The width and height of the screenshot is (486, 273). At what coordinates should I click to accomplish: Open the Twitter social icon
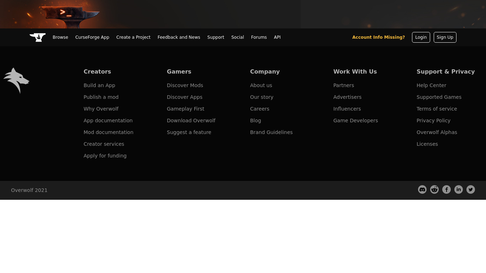pyautogui.click(x=471, y=189)
